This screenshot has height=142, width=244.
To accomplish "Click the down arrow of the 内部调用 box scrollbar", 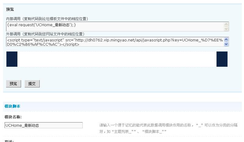I will coord(226,29).
